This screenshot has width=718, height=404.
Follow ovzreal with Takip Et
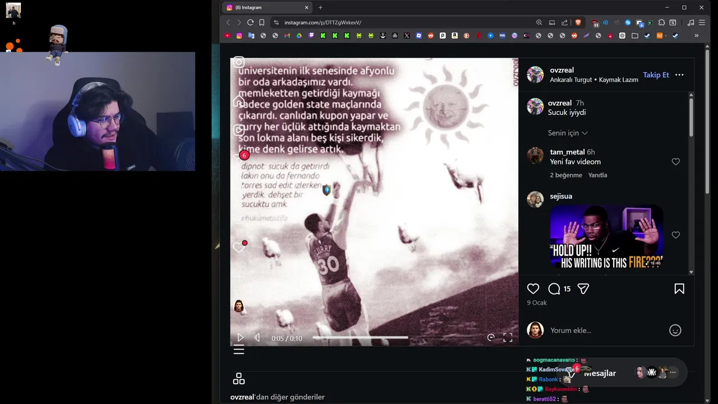656,75
